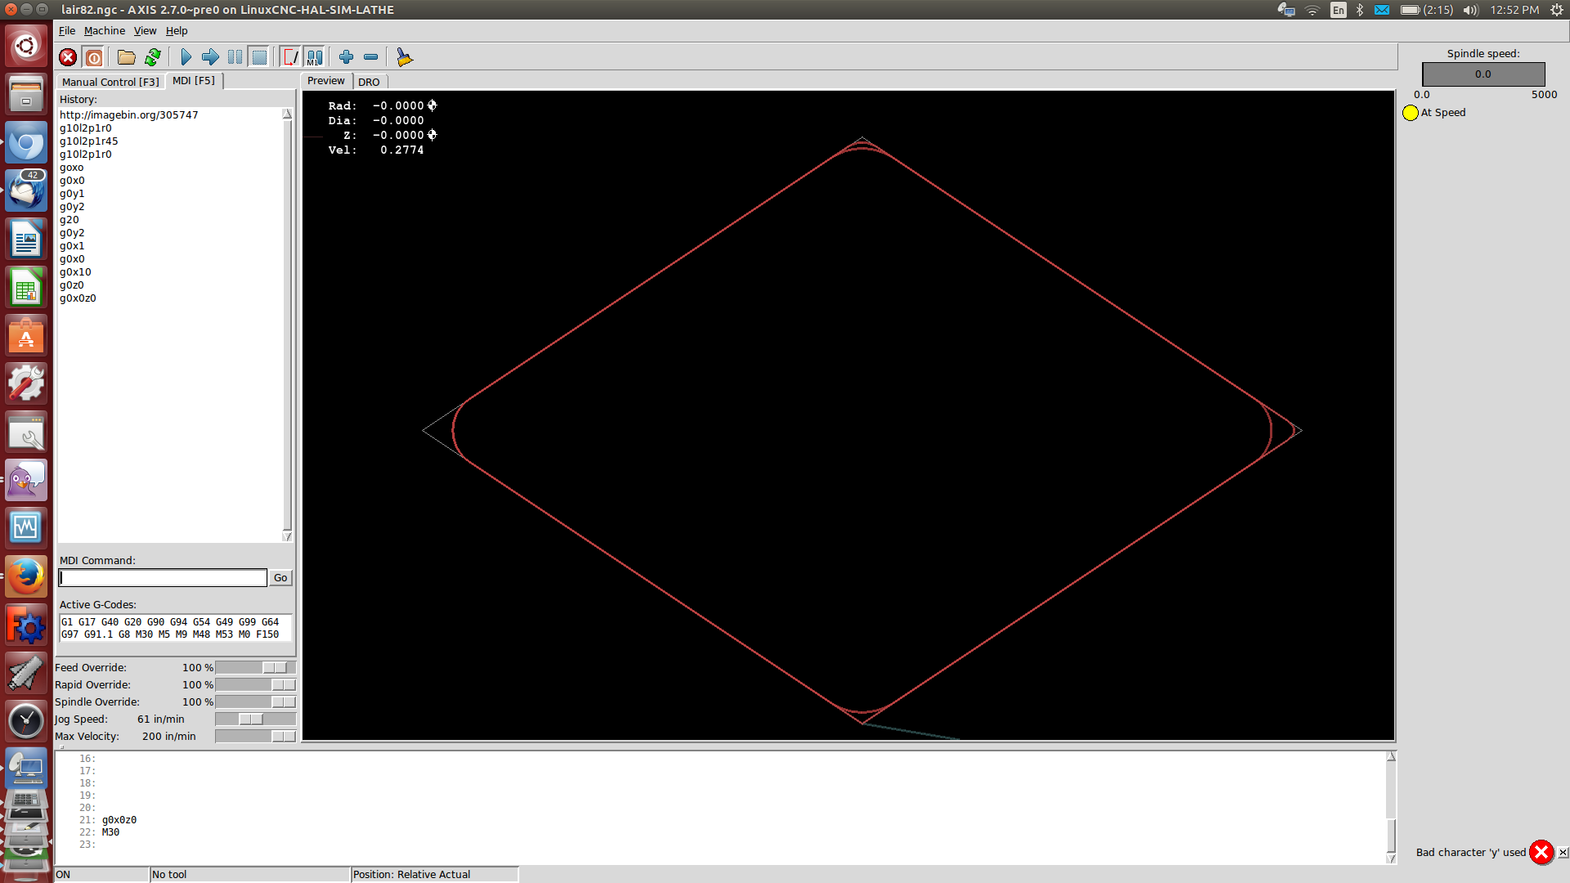Select history entry g0x10

click(75, 272)
